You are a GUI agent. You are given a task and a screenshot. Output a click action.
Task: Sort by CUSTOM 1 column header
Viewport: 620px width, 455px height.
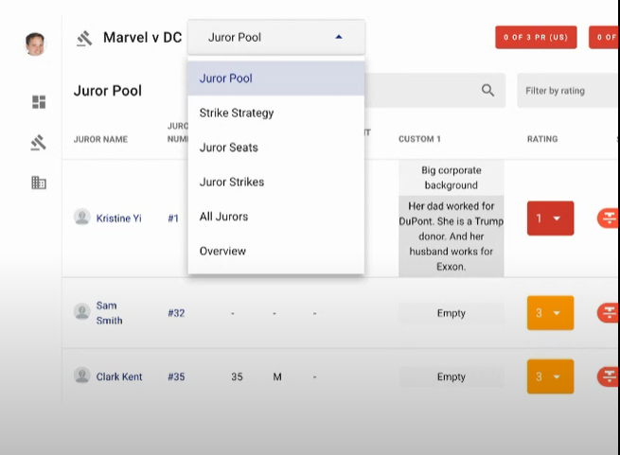pyautogui.click(x=419, y=139)
